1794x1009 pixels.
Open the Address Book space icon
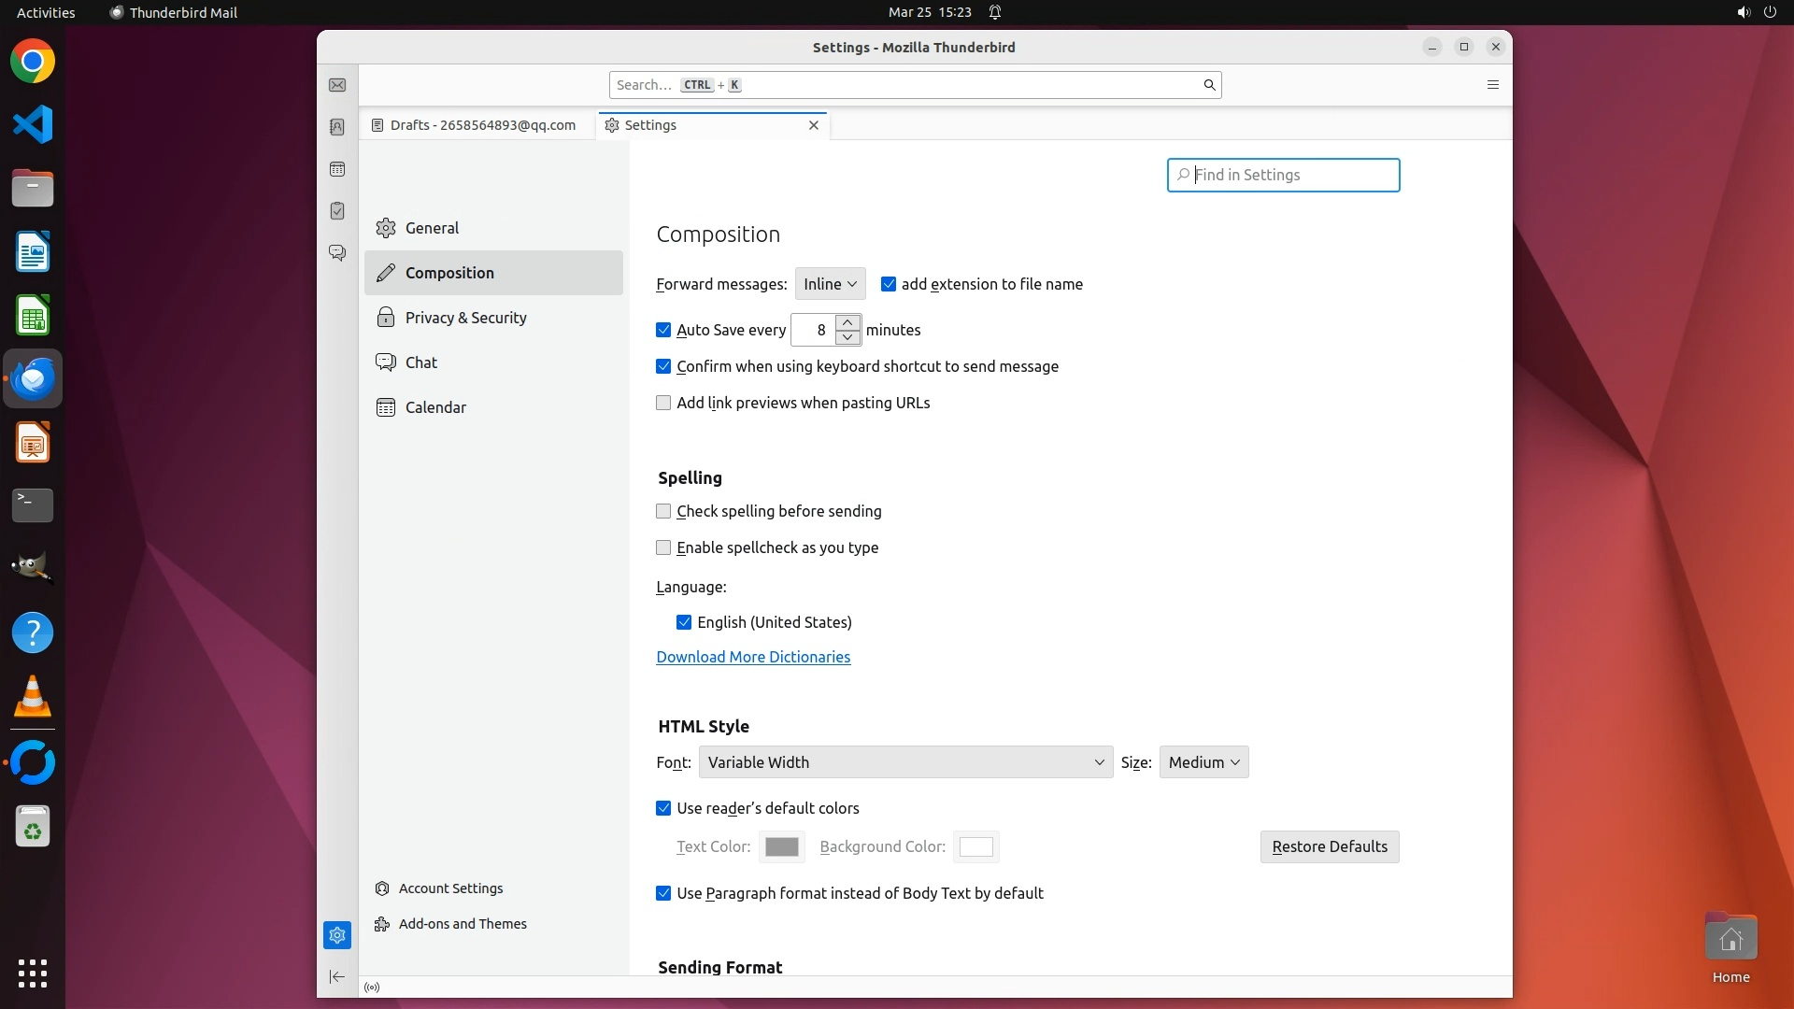(337, 127)
